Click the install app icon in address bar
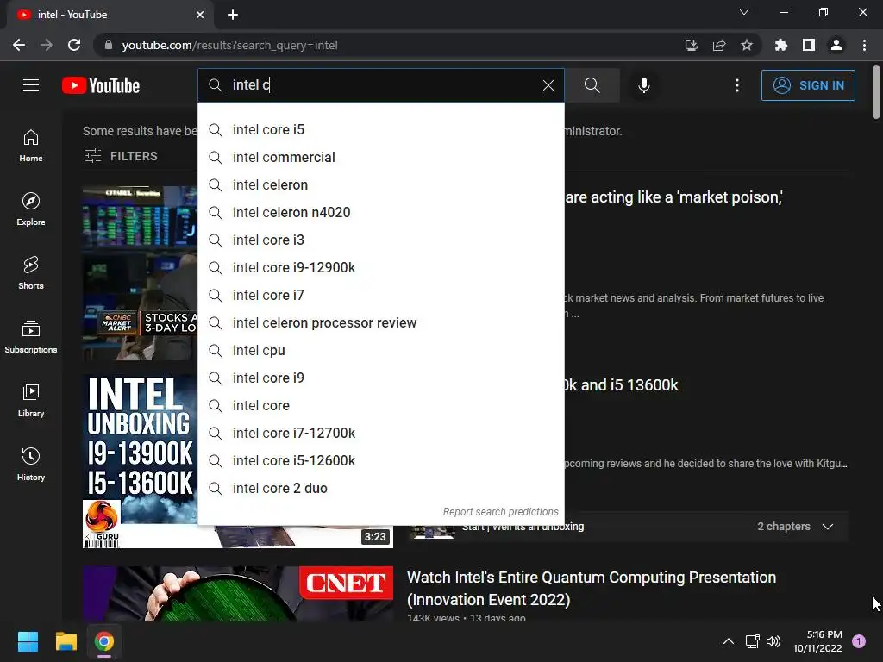This screenshot has width=883, height=662. pos(691,45)
